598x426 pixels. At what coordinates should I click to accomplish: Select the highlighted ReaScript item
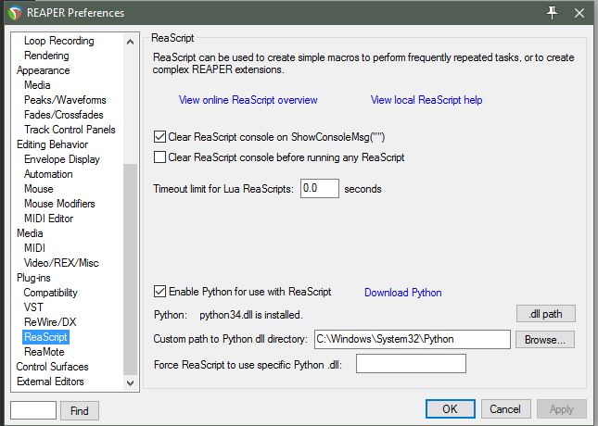(45, 337)
